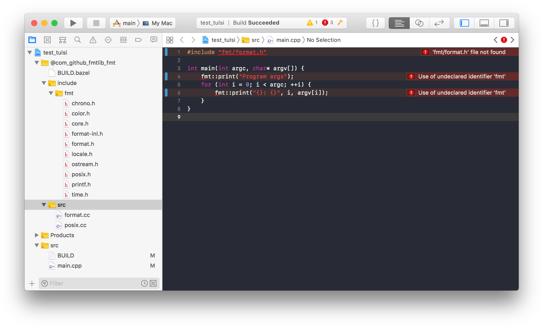The height and width of the screenshot is (328, 543).
Task: Switch to the Assistant editor
Action: coord(419,23)
